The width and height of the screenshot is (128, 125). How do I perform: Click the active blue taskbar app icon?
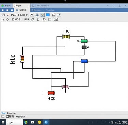tap(46, 122)
